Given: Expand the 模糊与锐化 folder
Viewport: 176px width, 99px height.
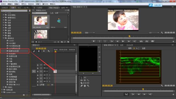Looking at the screenshot, I should pyautogui.click(x=3, y=18).
